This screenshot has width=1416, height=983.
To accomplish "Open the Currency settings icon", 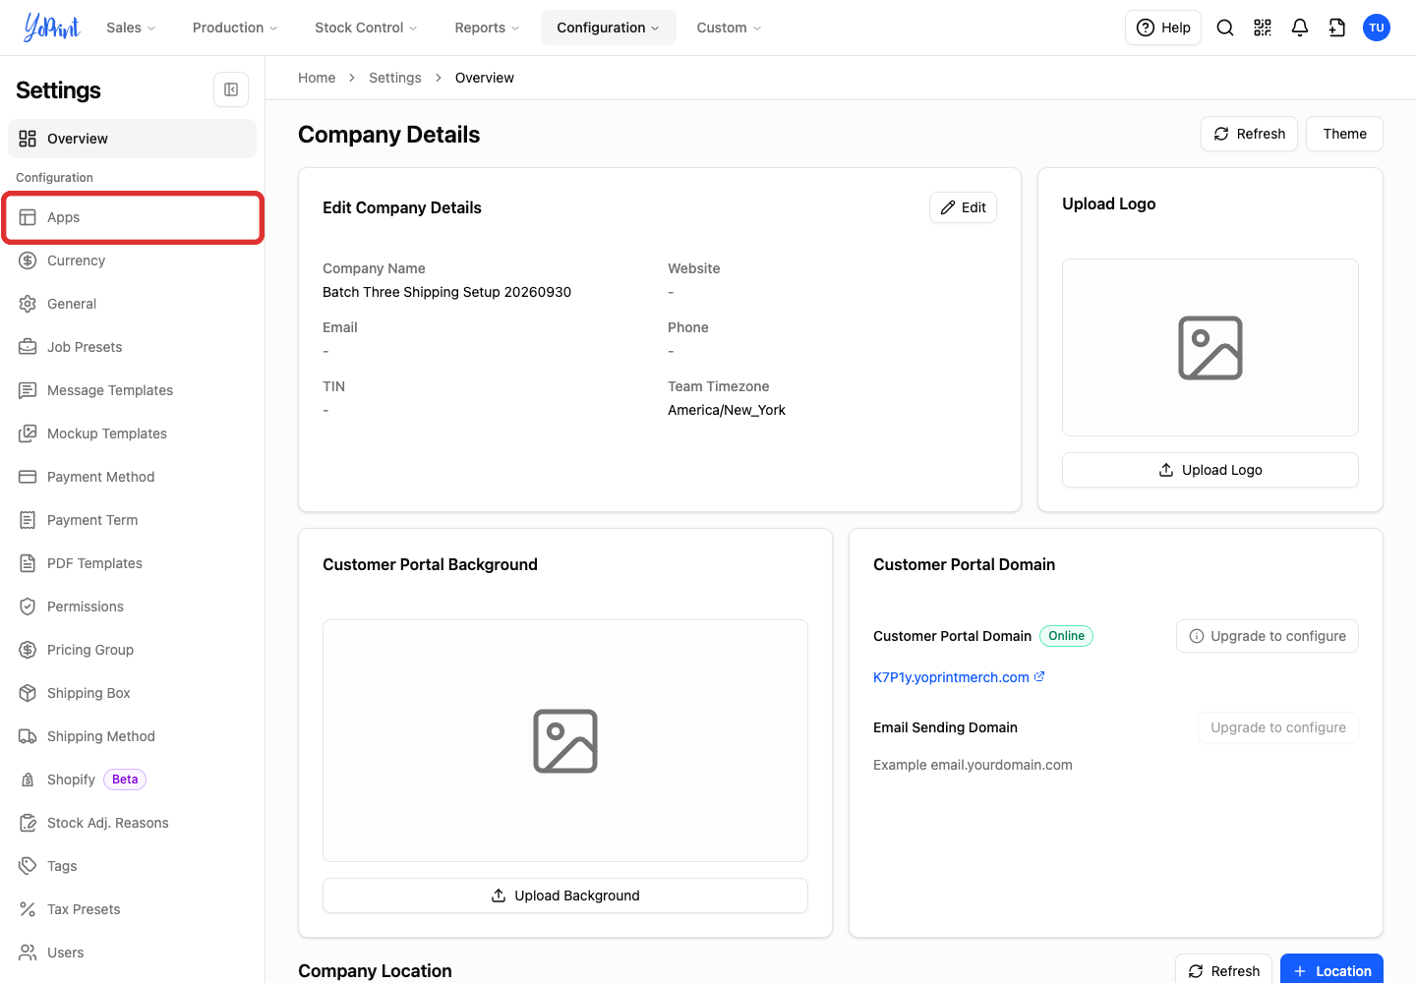I will point(28,260).
